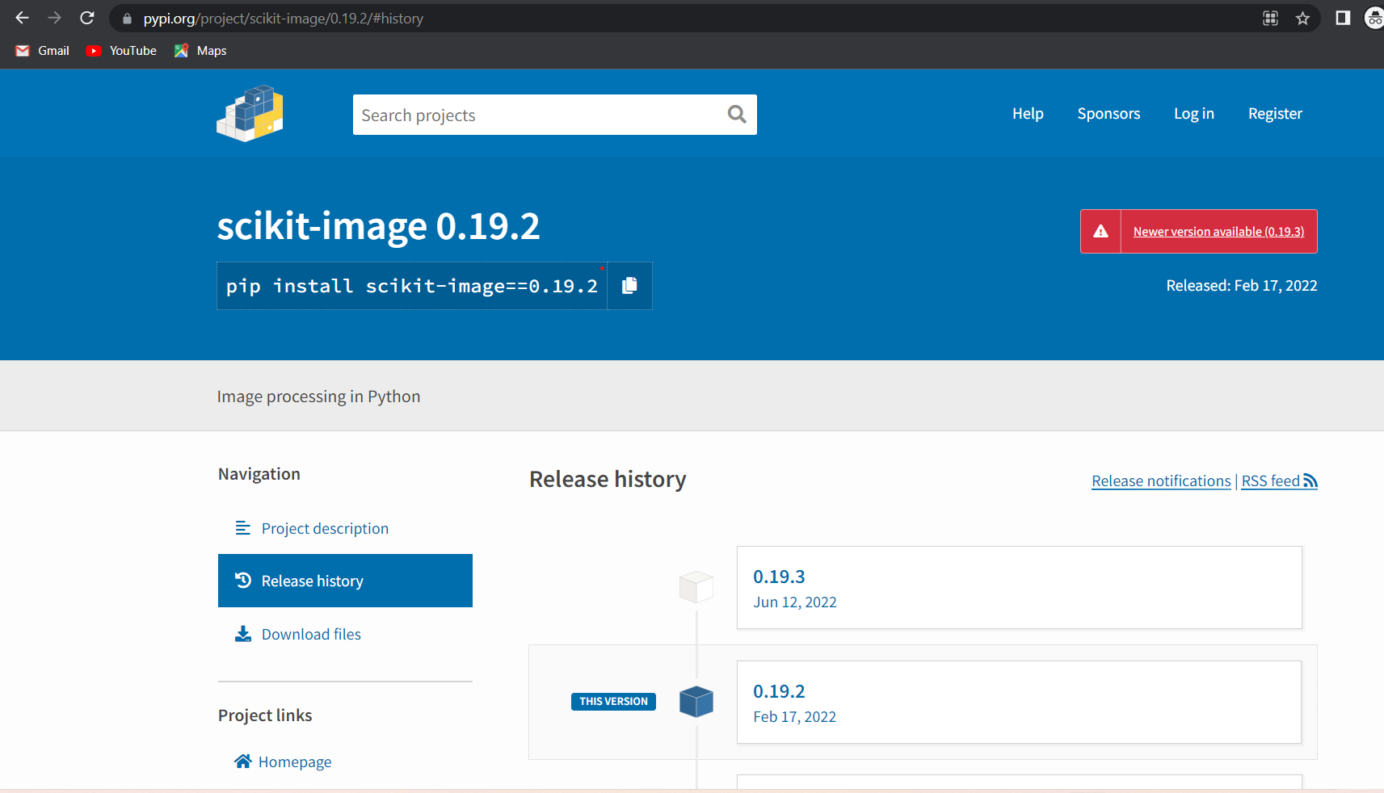Click Register
Viewport: 1384px width, 793px height.
click(x=1275, y=114)
